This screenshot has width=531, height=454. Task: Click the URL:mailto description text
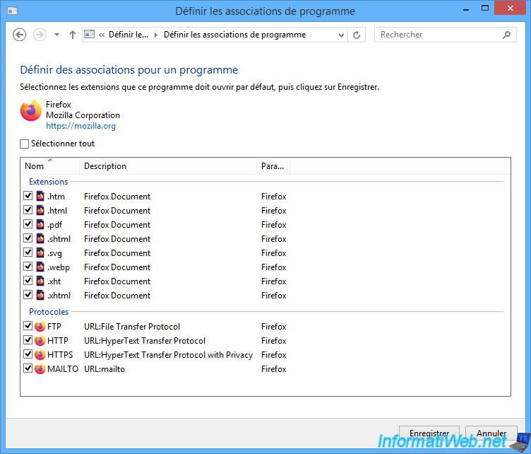point(105,369)
